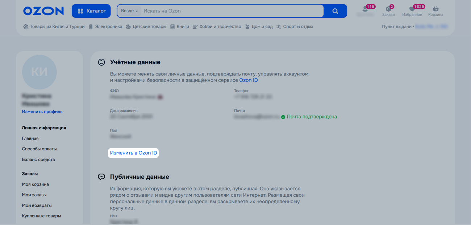Click the КИ profile avatar
471x225 pixels.
point(39,72)
